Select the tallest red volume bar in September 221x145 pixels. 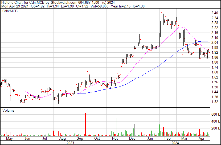tap(85, 124)
